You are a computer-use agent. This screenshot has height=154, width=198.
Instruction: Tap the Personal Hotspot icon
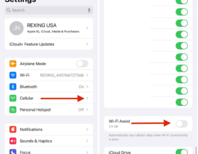pos(13,110)
